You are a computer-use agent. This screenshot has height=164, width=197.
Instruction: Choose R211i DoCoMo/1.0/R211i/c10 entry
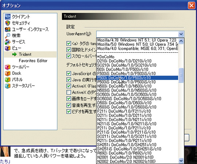tap(137, 140)
